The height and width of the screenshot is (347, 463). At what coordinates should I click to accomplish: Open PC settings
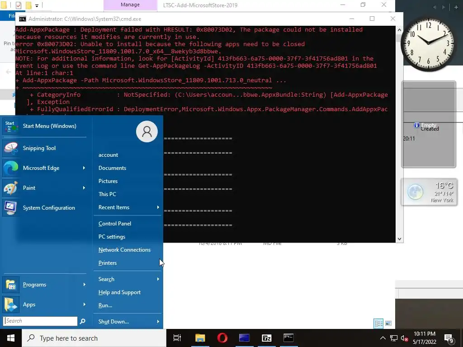click(112, 237)
